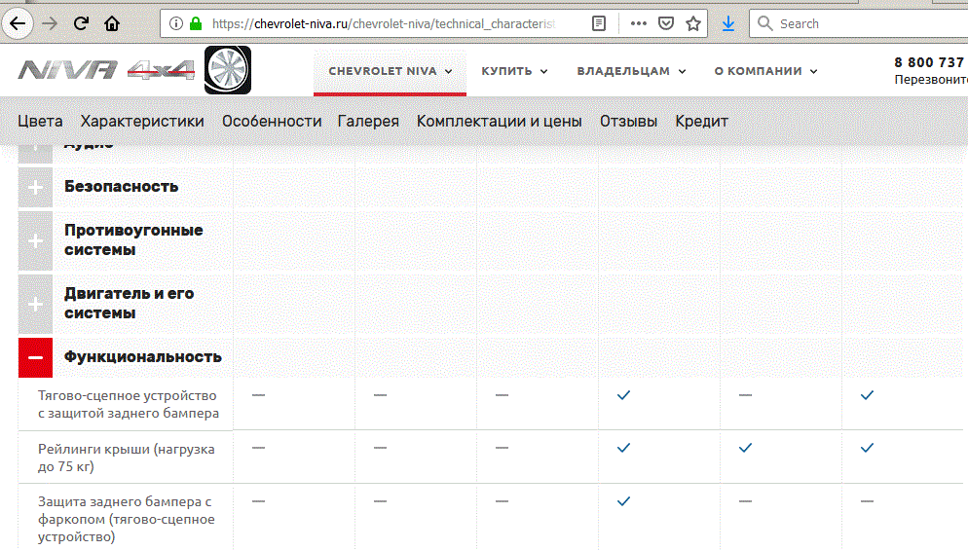This screenshot has width=968, height=550.
Task: Open downloads arrow in toolbar
Action: pos(728,23)
